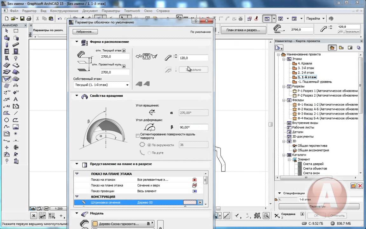Click the Save icon in the main toolbar
This screenshot has width=366, height=229.
tap(22, 19)
